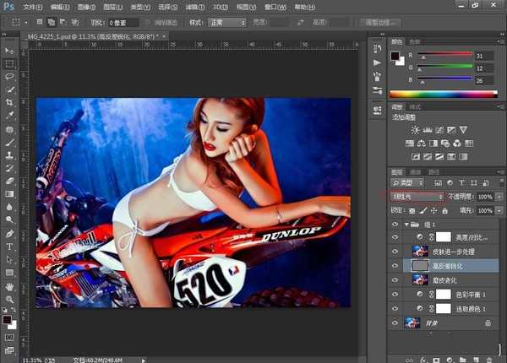Image resolution: width=507 pixels, height=363 pixels.
Task: Toggle visibility of 组 1 group
Action: (396, 224)
